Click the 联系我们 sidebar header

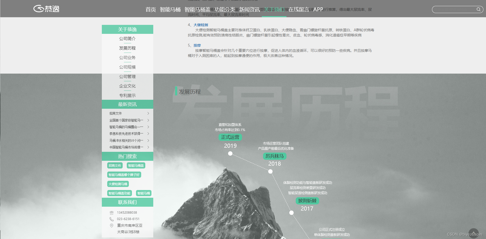coord(128,202)
